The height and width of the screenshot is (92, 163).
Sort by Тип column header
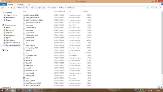(70, 12)
